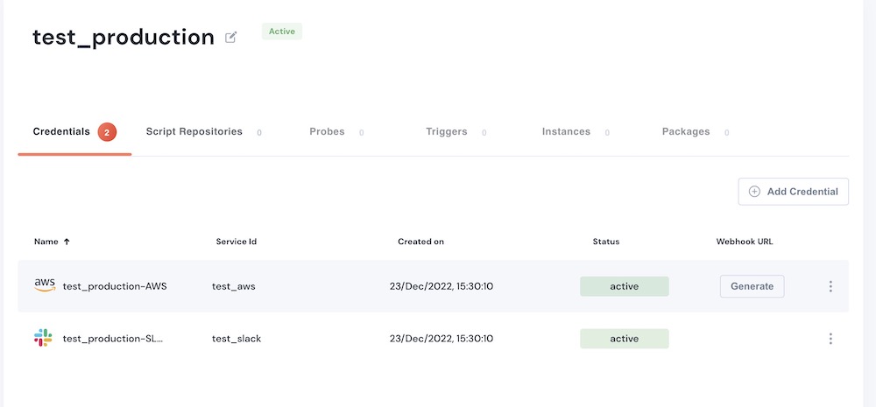Click the active status of the Slack credential

[624, 339]
